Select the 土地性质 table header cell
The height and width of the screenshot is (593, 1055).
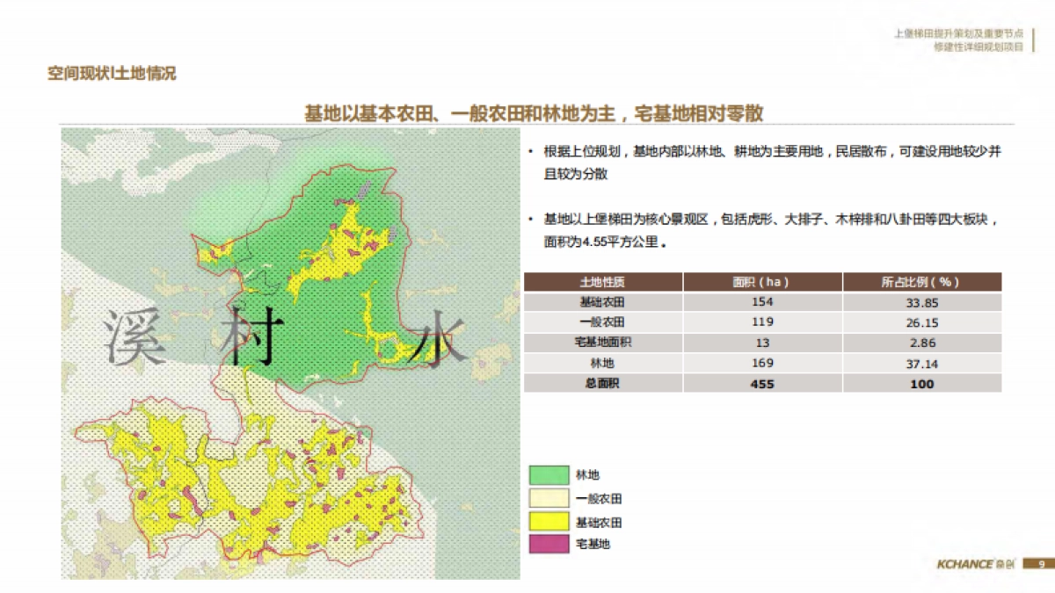click(x=601, y=282)
